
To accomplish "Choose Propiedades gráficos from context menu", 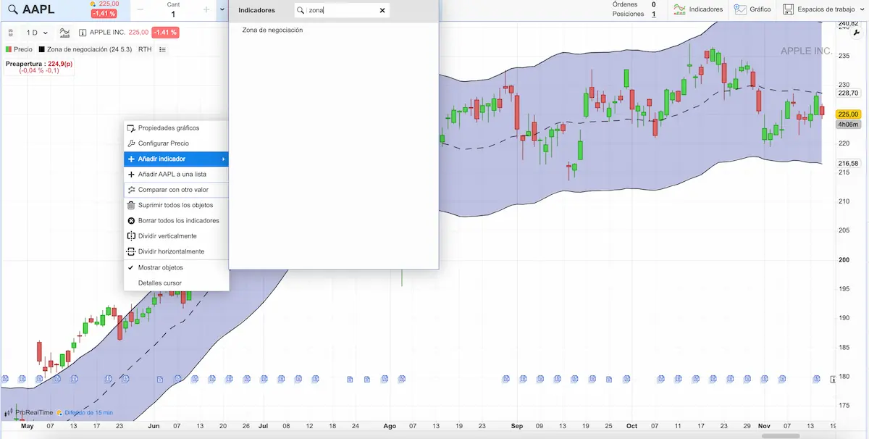I will tap(168, 127).
